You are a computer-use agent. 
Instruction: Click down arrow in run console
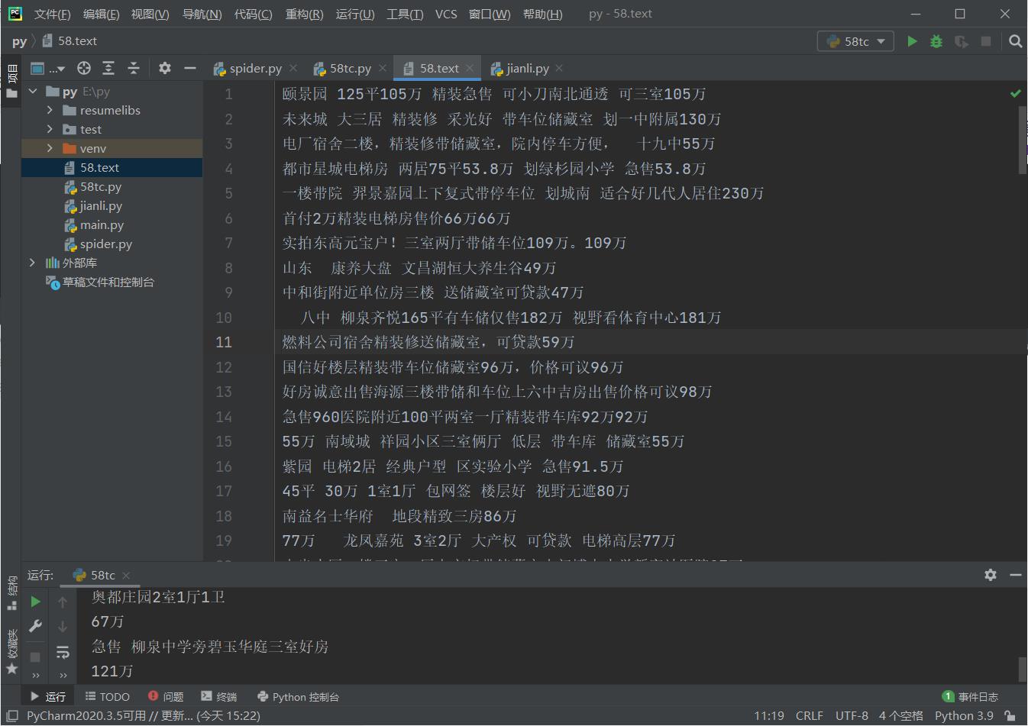[63, 627]
